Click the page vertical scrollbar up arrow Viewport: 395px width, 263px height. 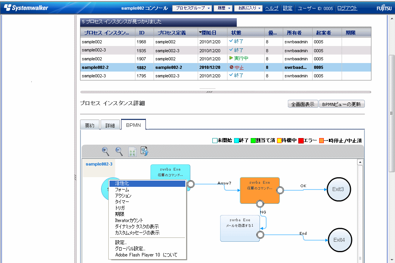click(x=392, y=19)
